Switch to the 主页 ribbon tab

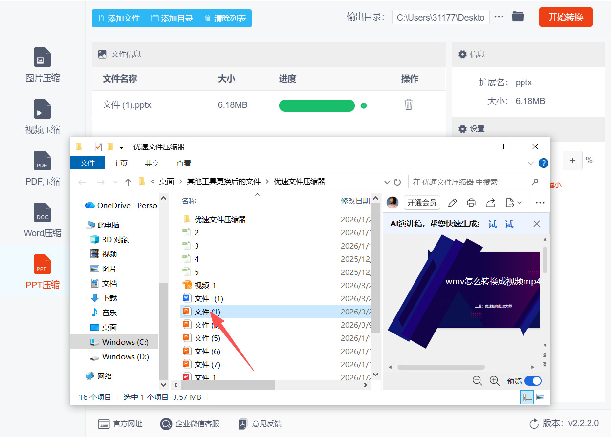(x=120, y=163)
